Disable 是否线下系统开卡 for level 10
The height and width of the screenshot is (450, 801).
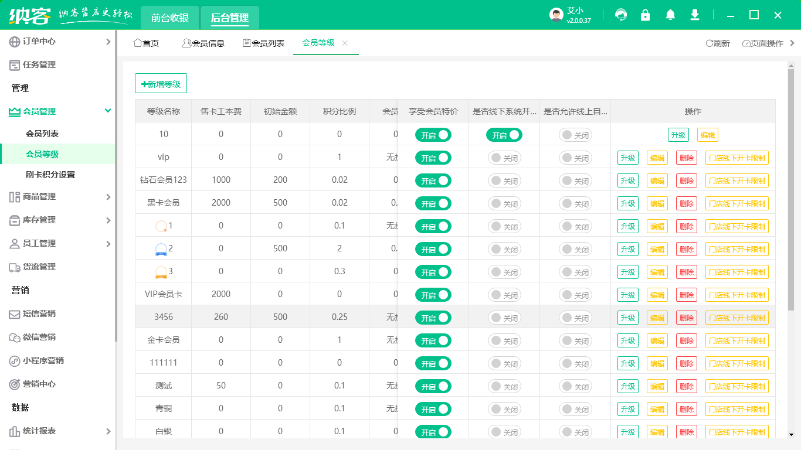(504, 135)
